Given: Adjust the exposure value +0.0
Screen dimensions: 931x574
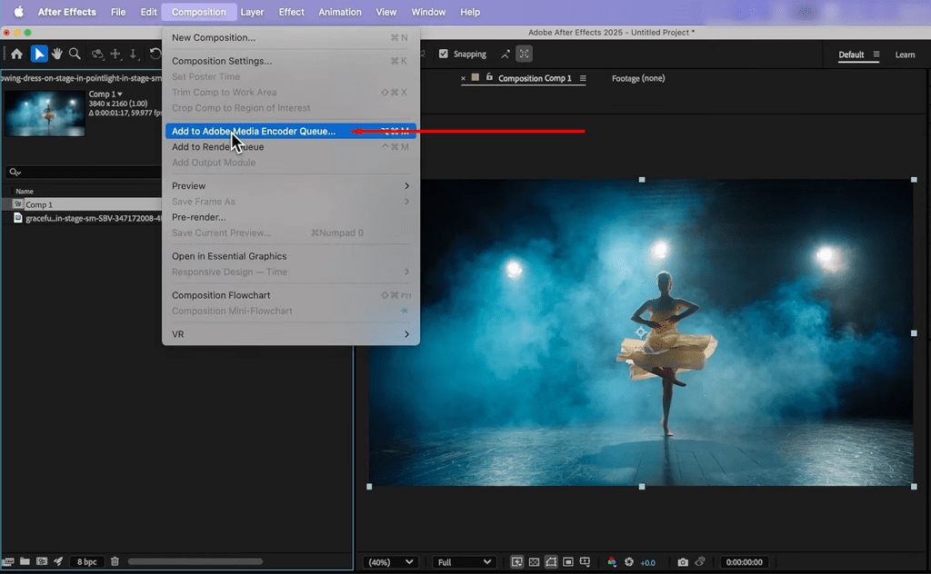Looking at the screenshot, I should (x=647, y=563).
